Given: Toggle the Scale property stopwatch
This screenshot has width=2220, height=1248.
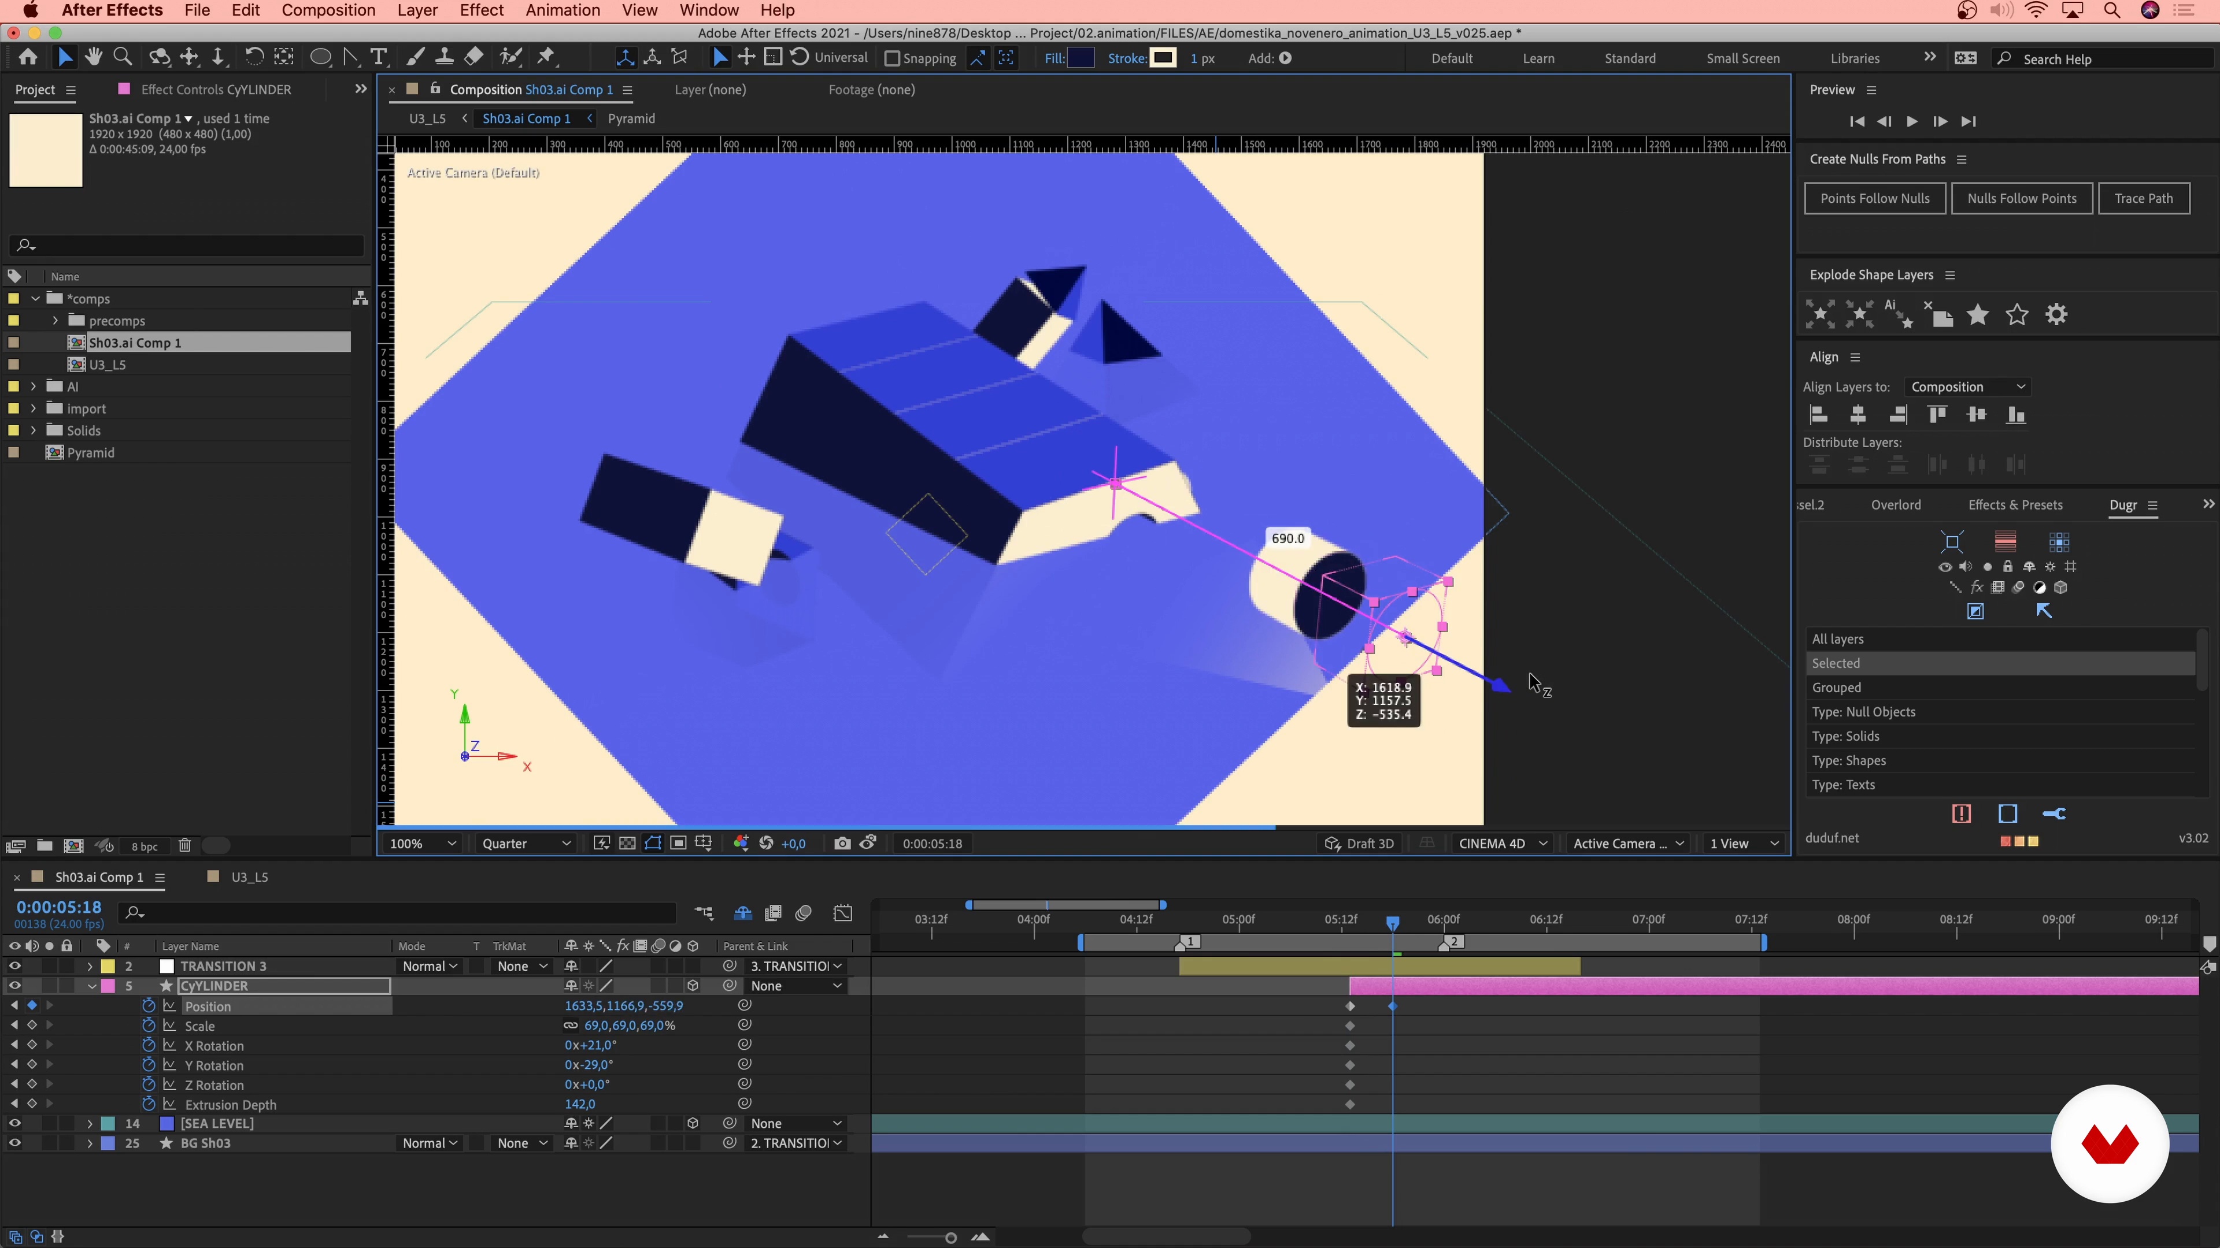Looking at the screenshot, I should click(x=148, y=1026).
